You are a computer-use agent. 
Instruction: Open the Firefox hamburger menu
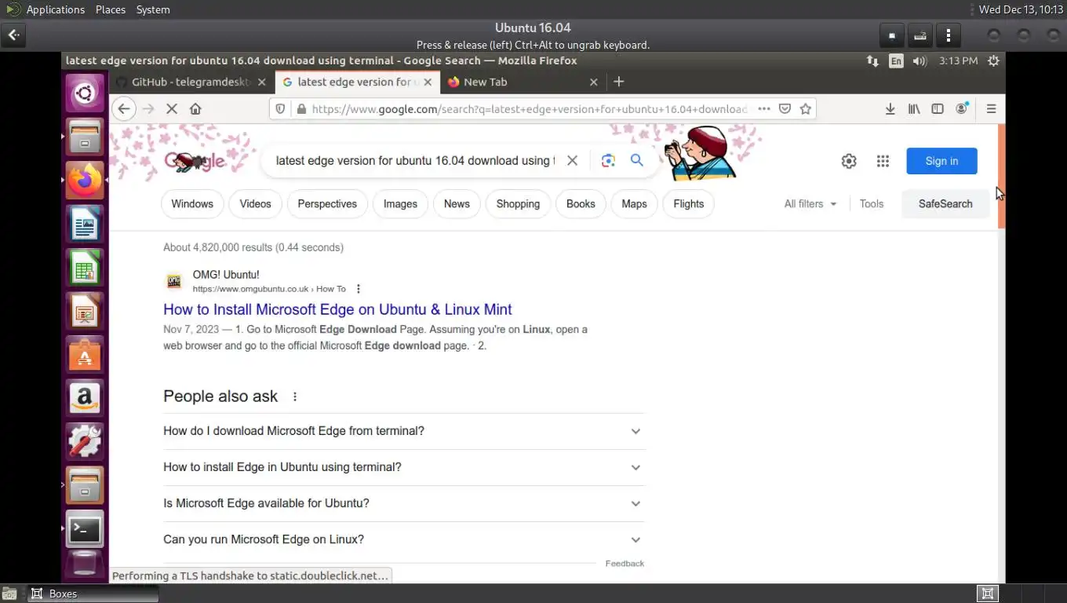click(991, 109)
